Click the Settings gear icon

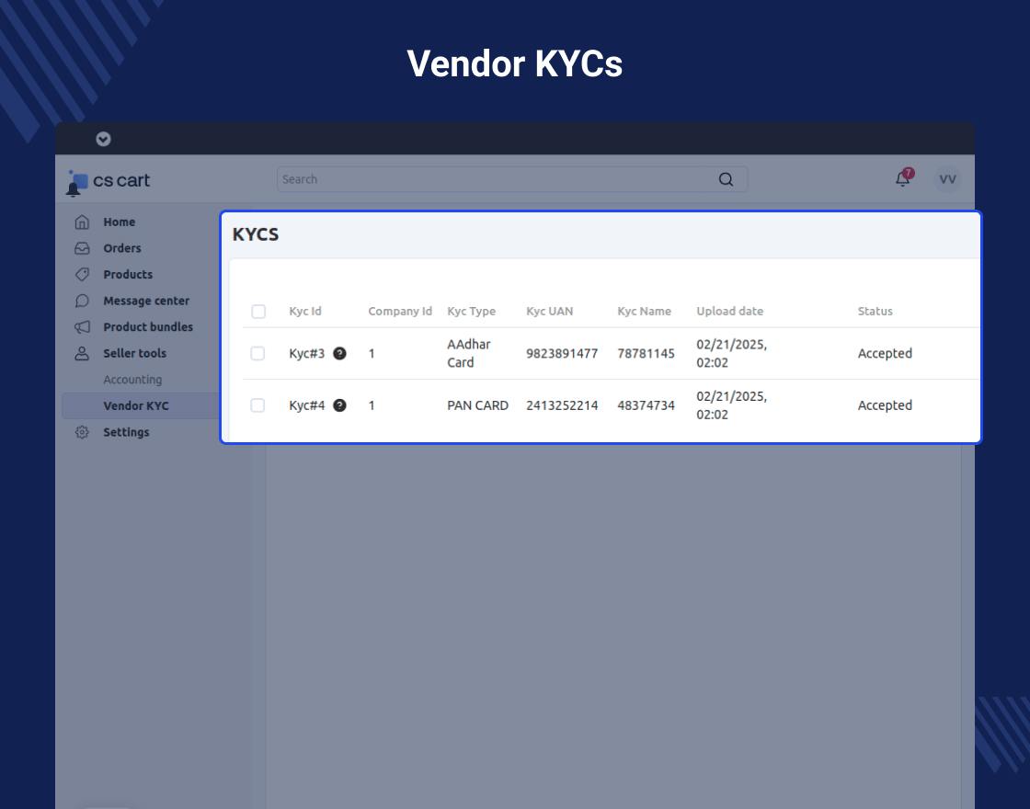point(82,432)
